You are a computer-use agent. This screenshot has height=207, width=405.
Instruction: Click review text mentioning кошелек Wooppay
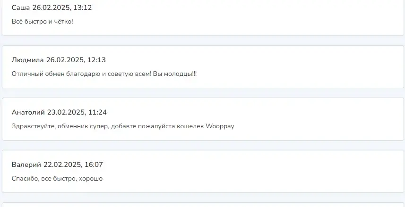(123, 126)
